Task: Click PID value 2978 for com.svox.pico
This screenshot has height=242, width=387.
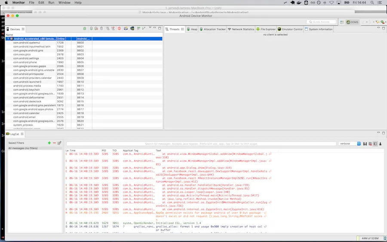Action: click(x=60, y=55)
